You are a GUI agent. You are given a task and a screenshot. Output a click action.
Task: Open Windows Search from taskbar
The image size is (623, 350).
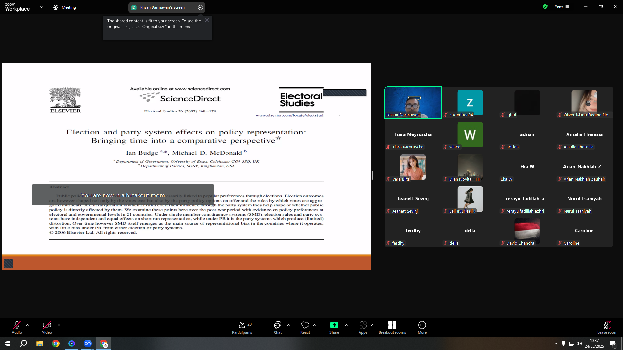[23, 344]
